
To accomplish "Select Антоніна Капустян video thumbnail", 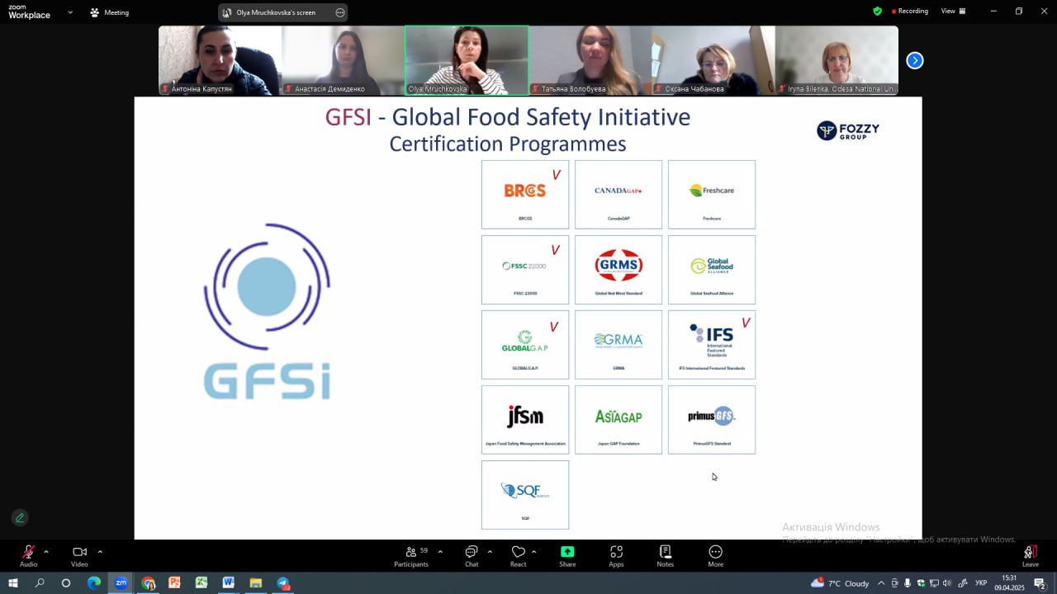I will coord(220,60).
